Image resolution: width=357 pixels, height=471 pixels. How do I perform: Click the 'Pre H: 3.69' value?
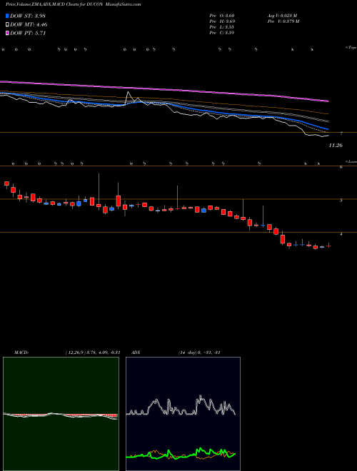pyautogui.click(x=222, y=21)
